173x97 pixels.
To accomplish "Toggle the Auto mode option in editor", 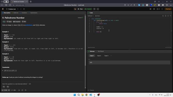I will 98,16.
